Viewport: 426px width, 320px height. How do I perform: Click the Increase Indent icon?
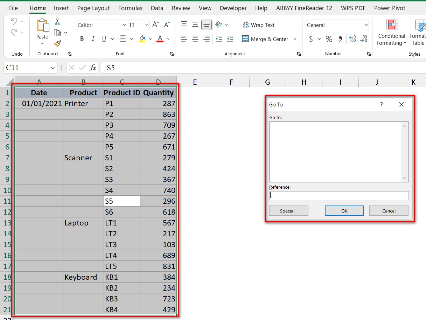tap(230, 39)
